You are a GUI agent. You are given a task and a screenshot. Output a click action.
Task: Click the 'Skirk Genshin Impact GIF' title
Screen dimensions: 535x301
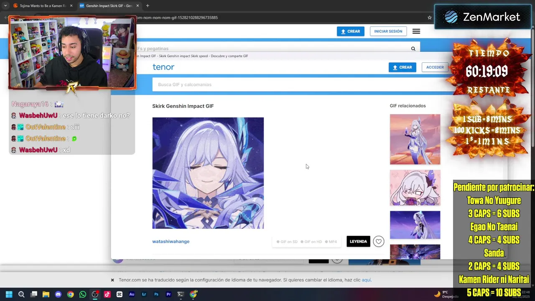click(x=183, y=106)
